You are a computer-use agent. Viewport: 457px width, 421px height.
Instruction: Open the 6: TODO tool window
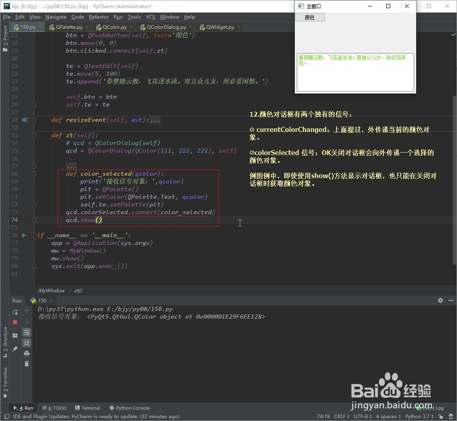[x=54, y=408]
